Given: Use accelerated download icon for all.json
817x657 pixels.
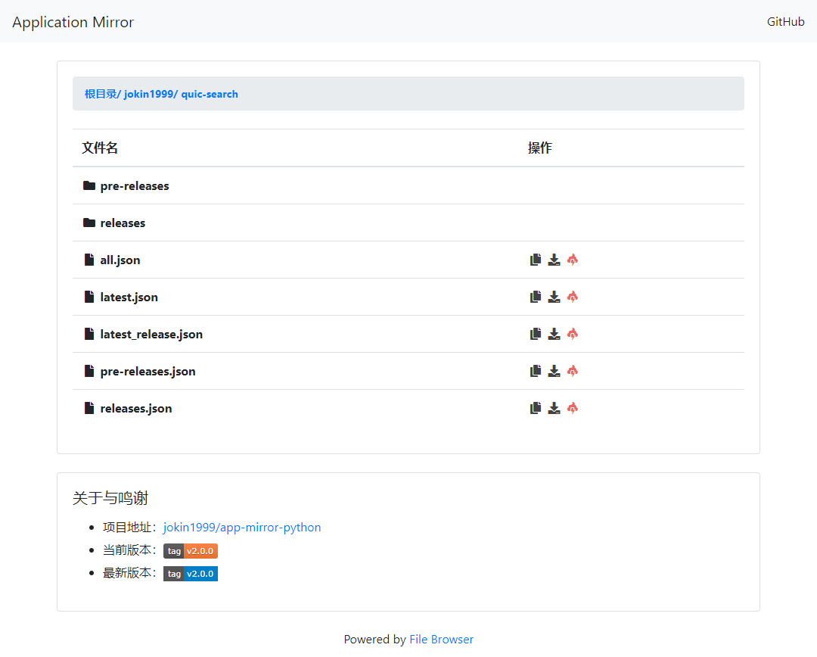Looking at the screenshot, I should coord(573,259).
